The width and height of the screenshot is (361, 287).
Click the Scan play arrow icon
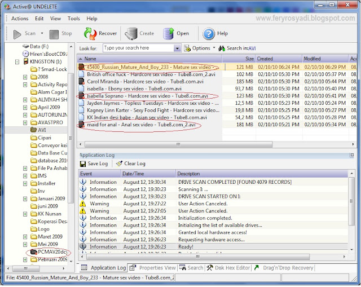point(17,34)
